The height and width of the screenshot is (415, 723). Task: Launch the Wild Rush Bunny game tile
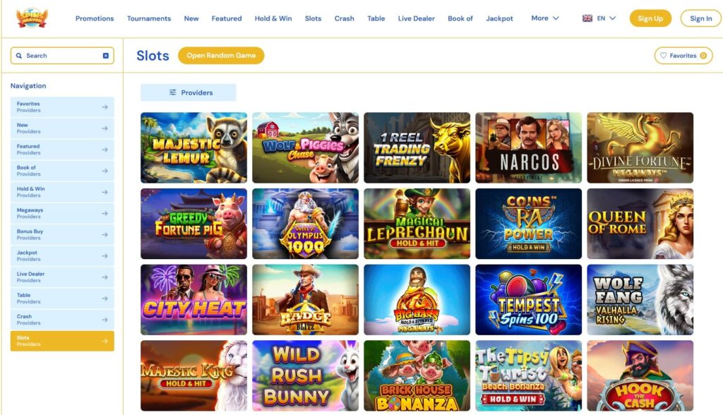click(305, 375)
